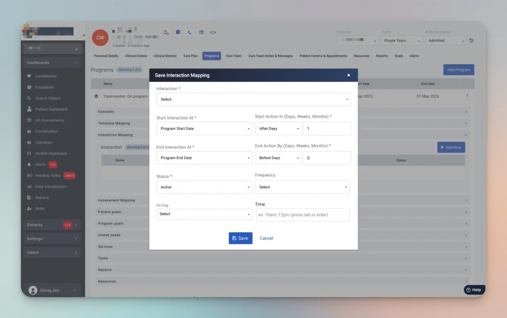Viewport: 507px width, 318px height.
Task: Click the Time input field
Action: [x=303, y=215]
